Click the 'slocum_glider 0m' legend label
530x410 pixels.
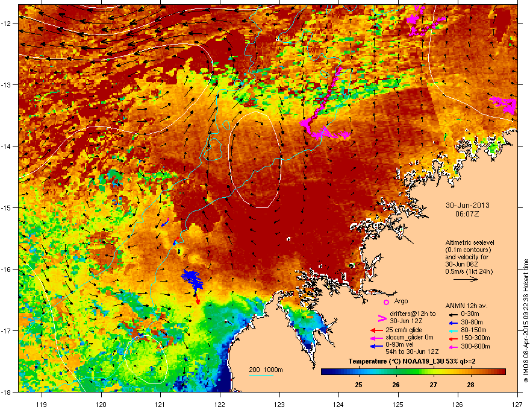click(x=410, y=338)
